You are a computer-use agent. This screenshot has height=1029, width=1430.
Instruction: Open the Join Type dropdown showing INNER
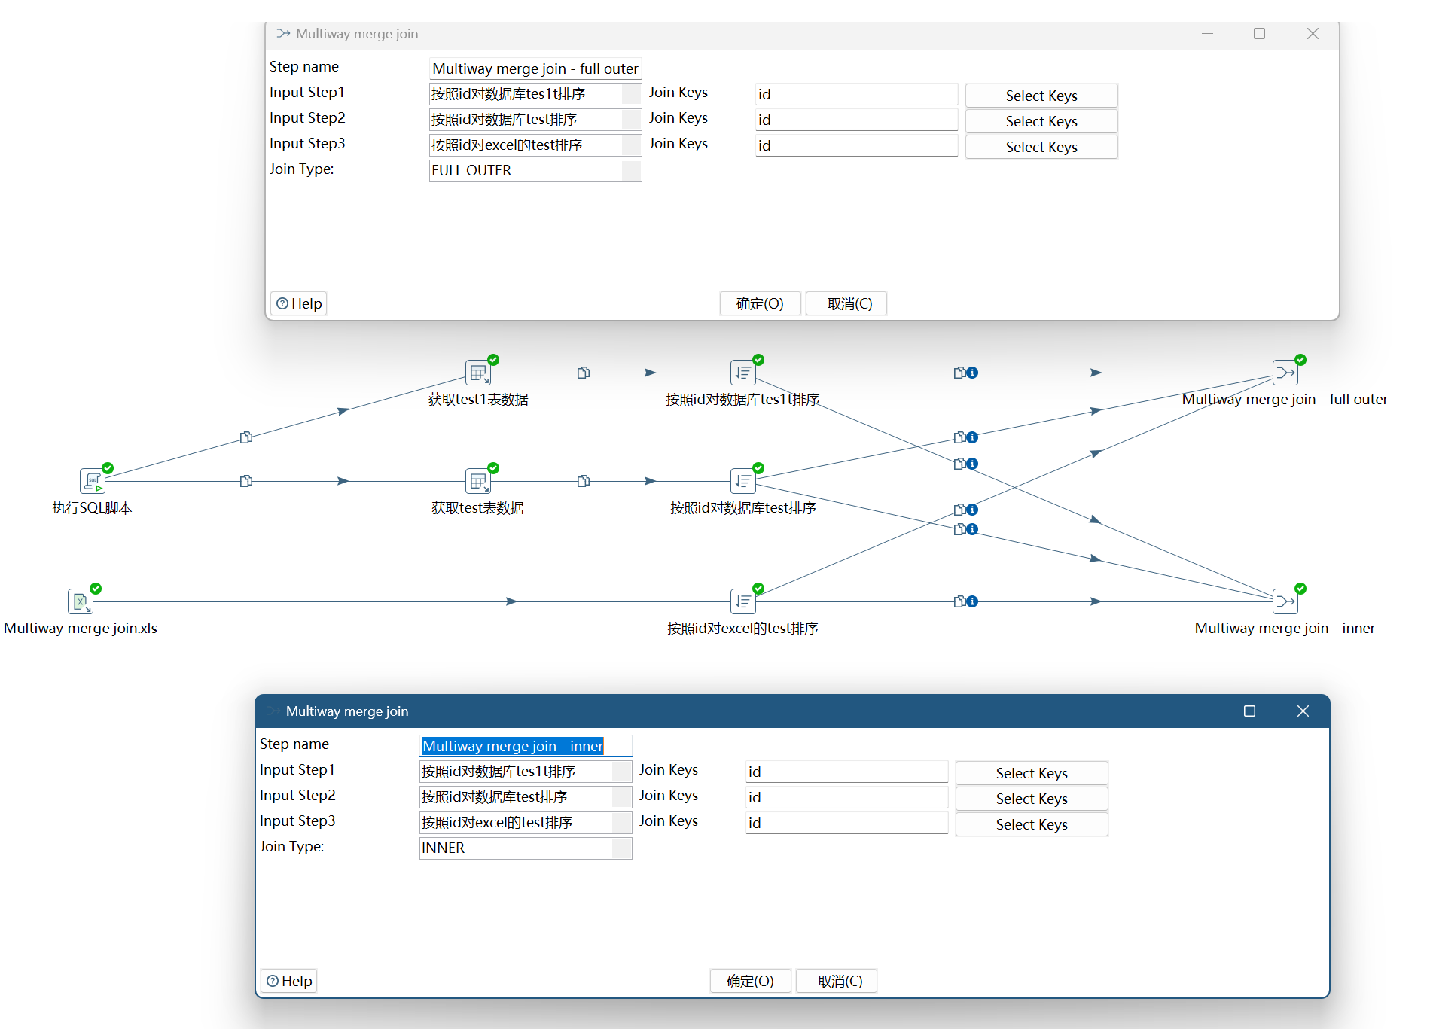pyautogui.click(x=621, y=848)
